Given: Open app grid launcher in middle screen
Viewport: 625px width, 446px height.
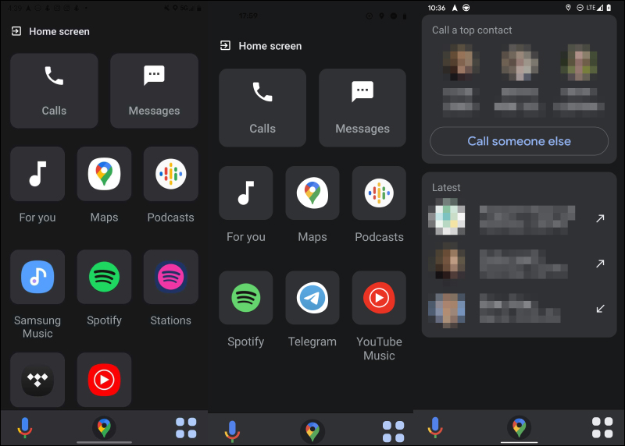Looking at the screenshot, I should 394,432.
